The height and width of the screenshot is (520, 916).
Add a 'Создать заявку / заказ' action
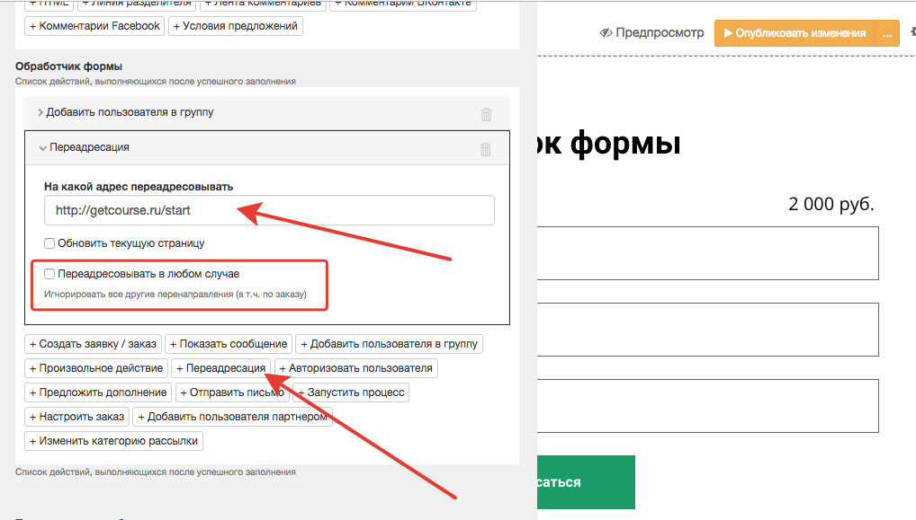click(x=93, y=344)
